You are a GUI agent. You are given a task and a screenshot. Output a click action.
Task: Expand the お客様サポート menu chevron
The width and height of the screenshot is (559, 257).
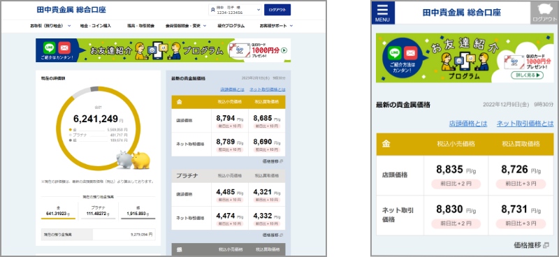[x=291, y=26]
